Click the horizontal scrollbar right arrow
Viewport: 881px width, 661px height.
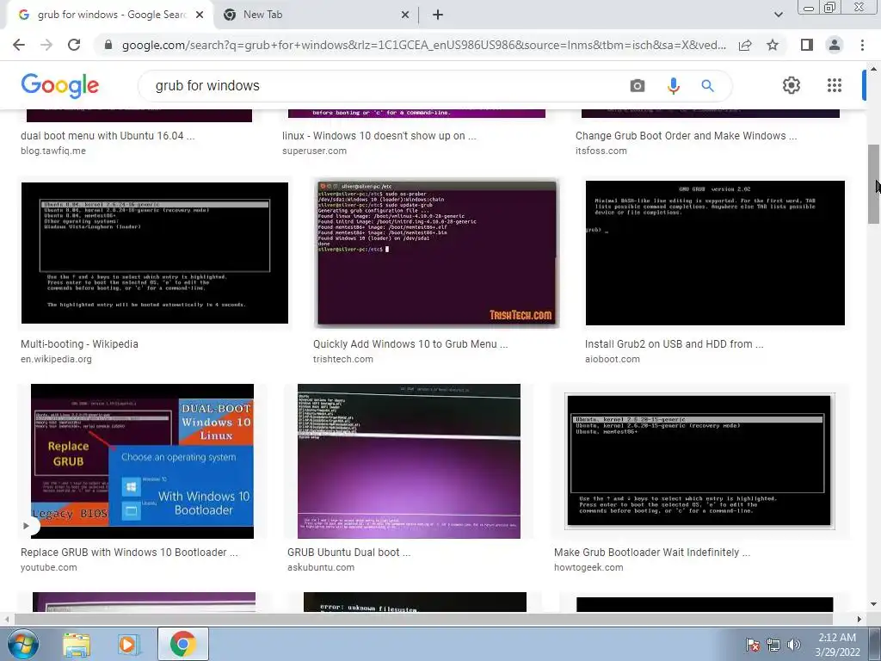[x=859, y=620]
